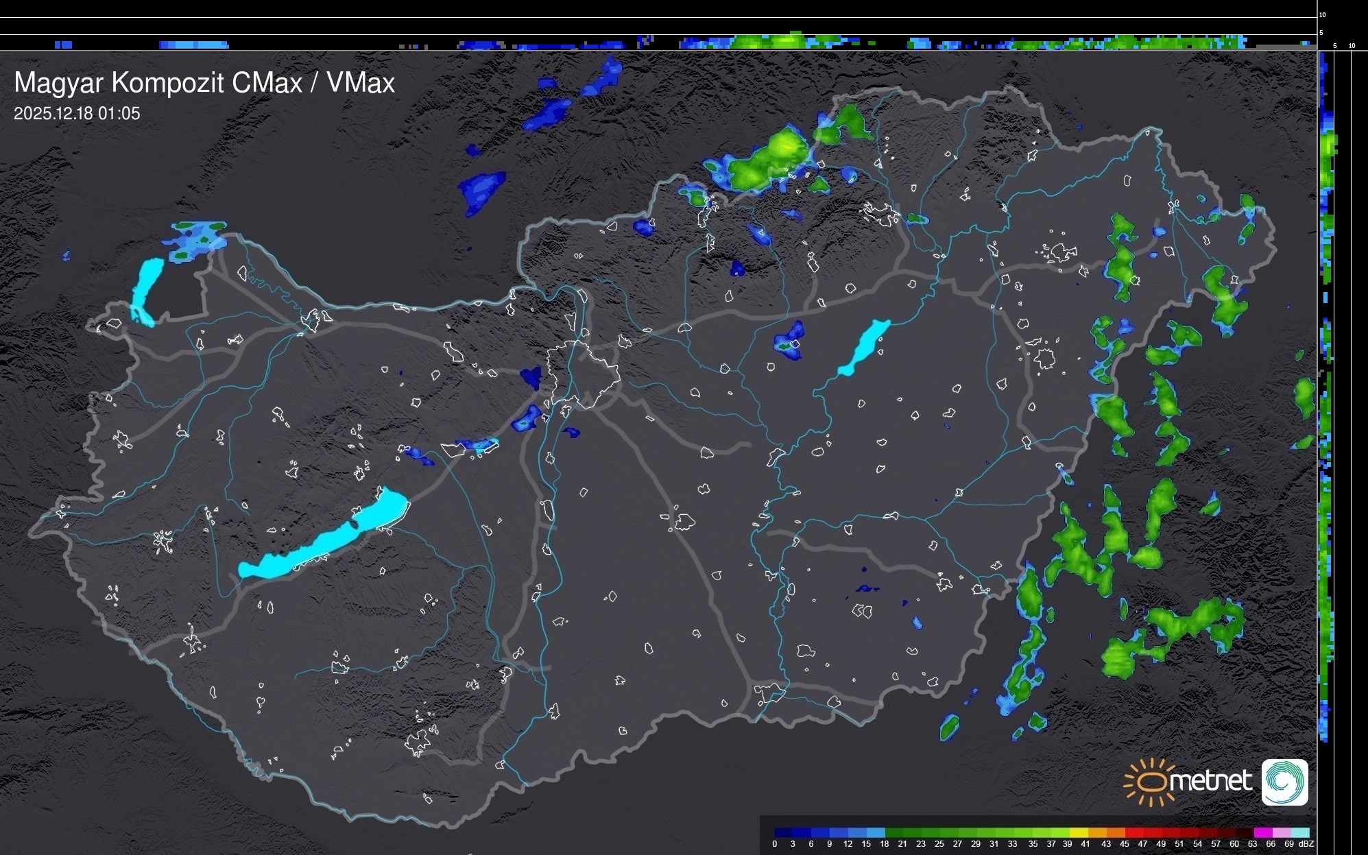
Task: Click the Budapest city outline
Action: click(583, 374)
